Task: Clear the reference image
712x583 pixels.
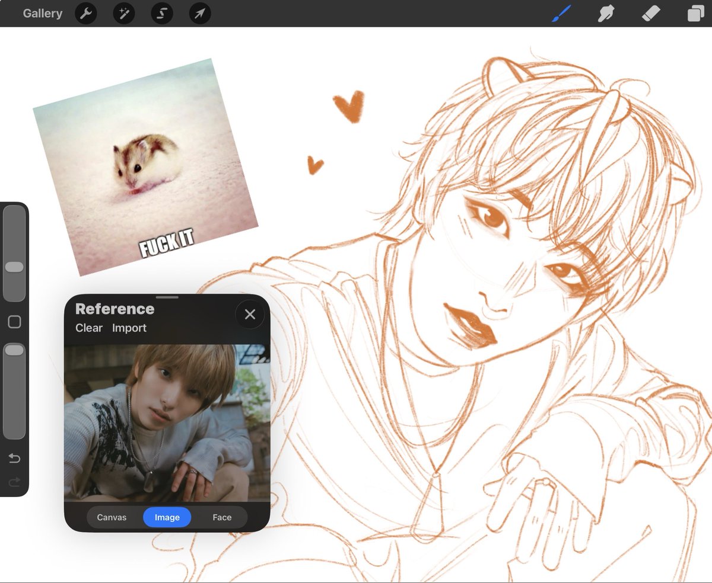Action: (x=89, y=328)
